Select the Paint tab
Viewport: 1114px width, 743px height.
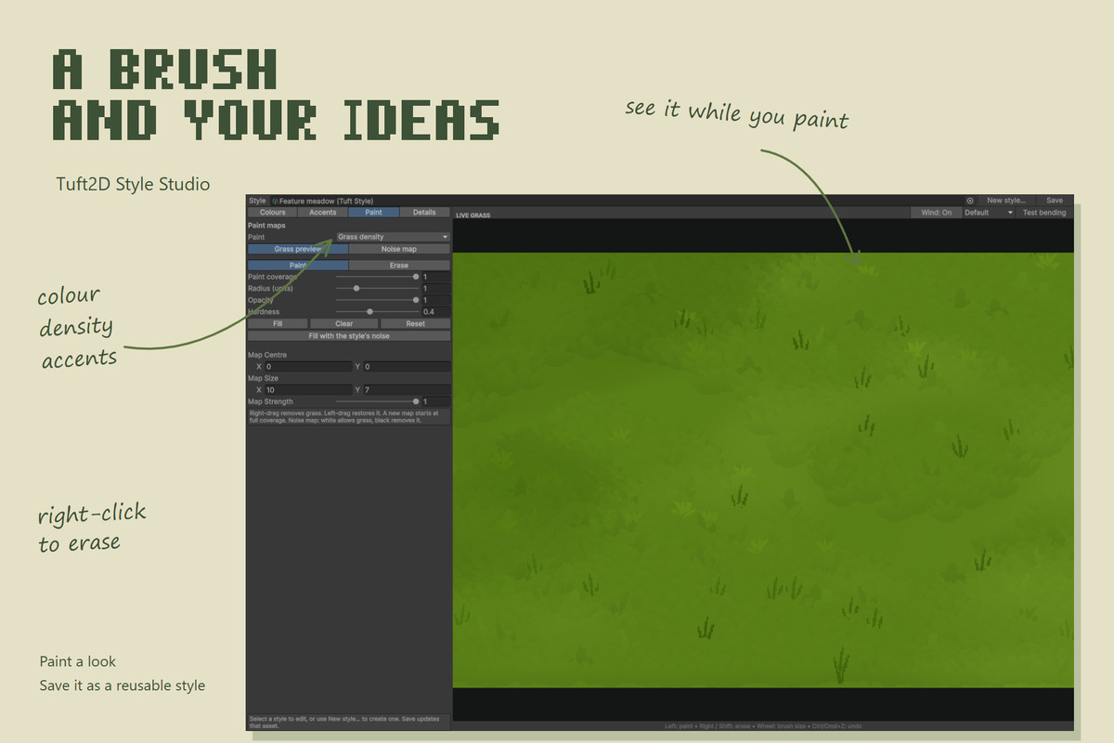click(x=373, y=213)
